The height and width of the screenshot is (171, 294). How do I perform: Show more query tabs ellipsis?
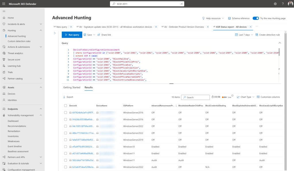[x=257, y=26]
